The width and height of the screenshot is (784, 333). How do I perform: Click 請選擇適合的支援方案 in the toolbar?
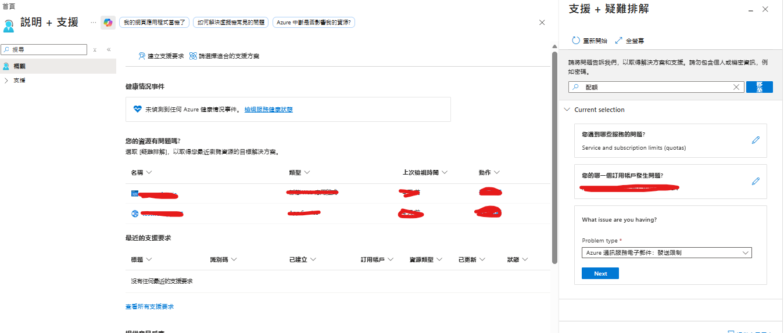point(224,56)
